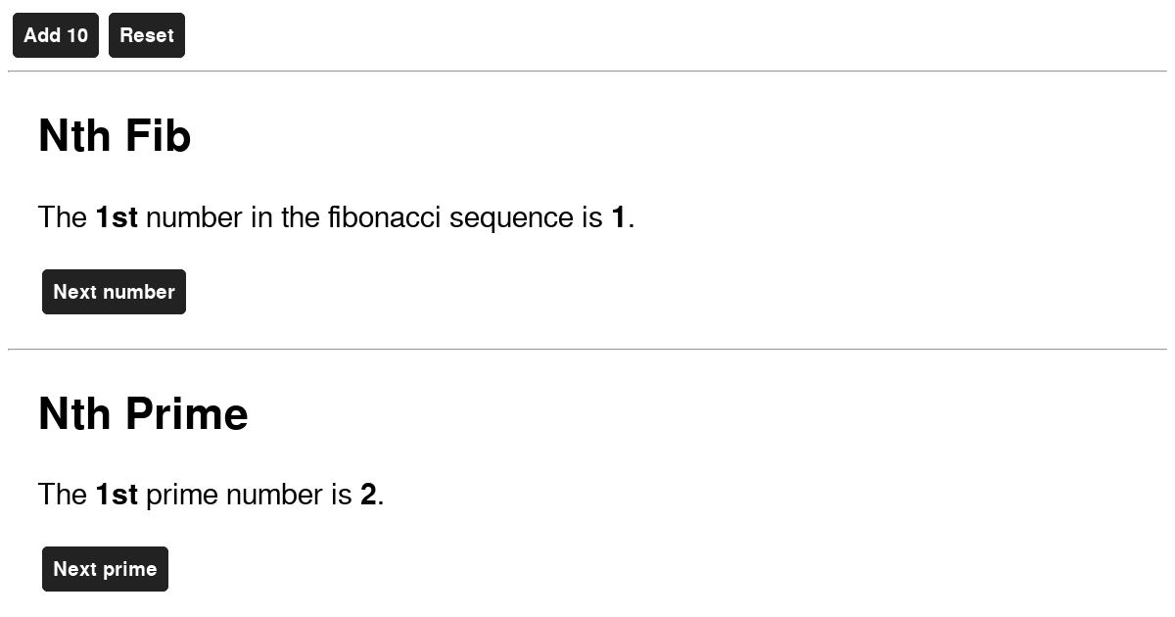
Task: Click the bold 2 prime result value
Action: point(367,495)
